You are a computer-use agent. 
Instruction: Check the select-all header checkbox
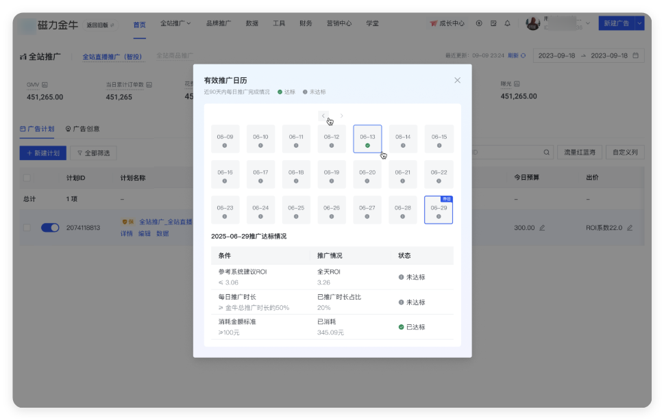tap(27, 178)
